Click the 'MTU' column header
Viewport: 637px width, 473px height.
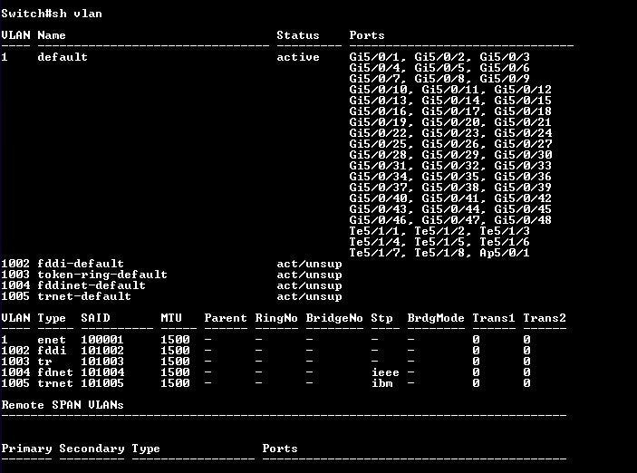(x=171, y=318)
